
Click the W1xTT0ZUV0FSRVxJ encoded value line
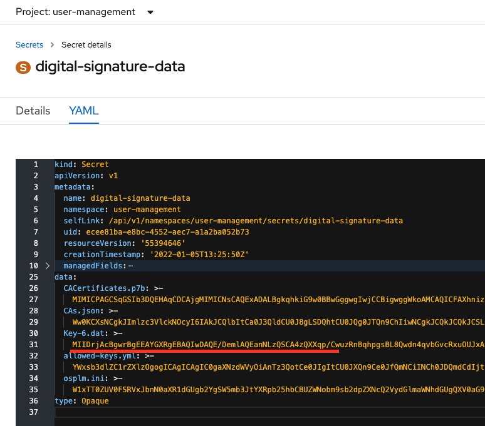coord(278,390)
